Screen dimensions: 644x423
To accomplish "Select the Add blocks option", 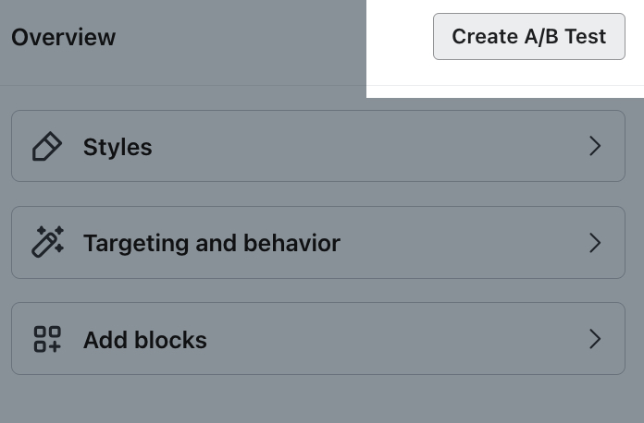I will [x=317, y=340].
